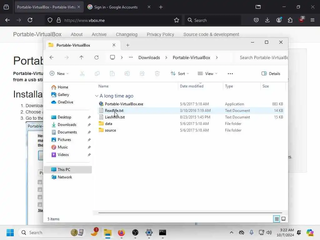Open the View dropdown menu
This screenshot has width=320, height=240.
[x=207, y=74]
